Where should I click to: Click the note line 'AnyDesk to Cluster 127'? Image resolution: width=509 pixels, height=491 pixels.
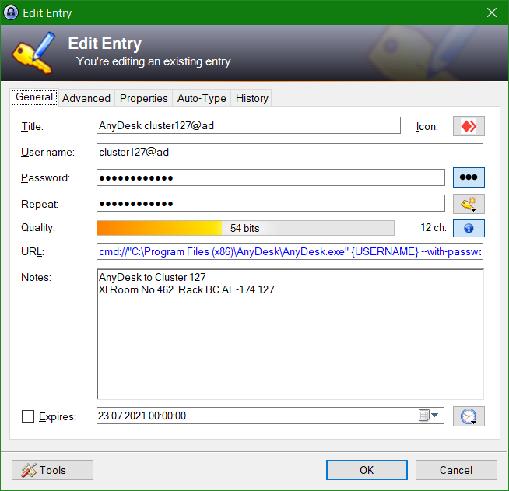(x=153, y=277)
